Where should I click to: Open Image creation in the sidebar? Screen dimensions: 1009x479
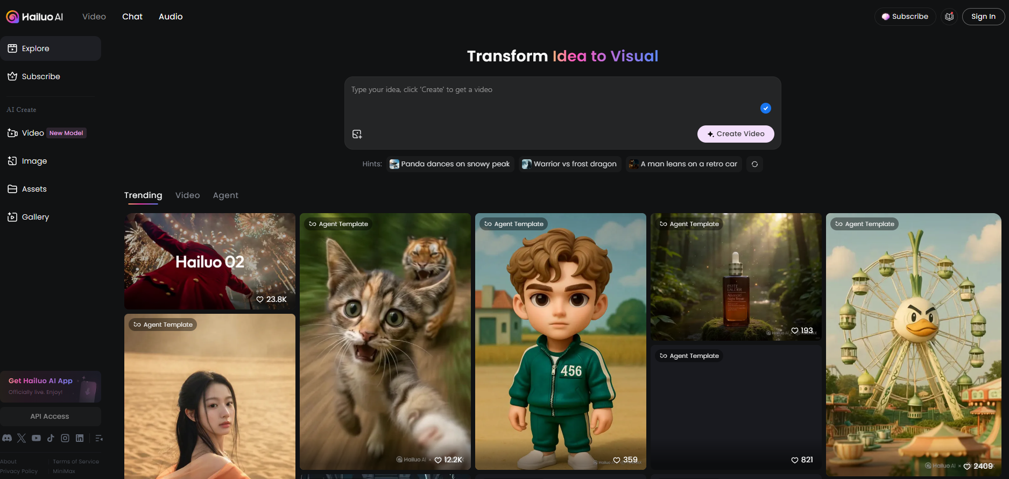pos(51,161)
